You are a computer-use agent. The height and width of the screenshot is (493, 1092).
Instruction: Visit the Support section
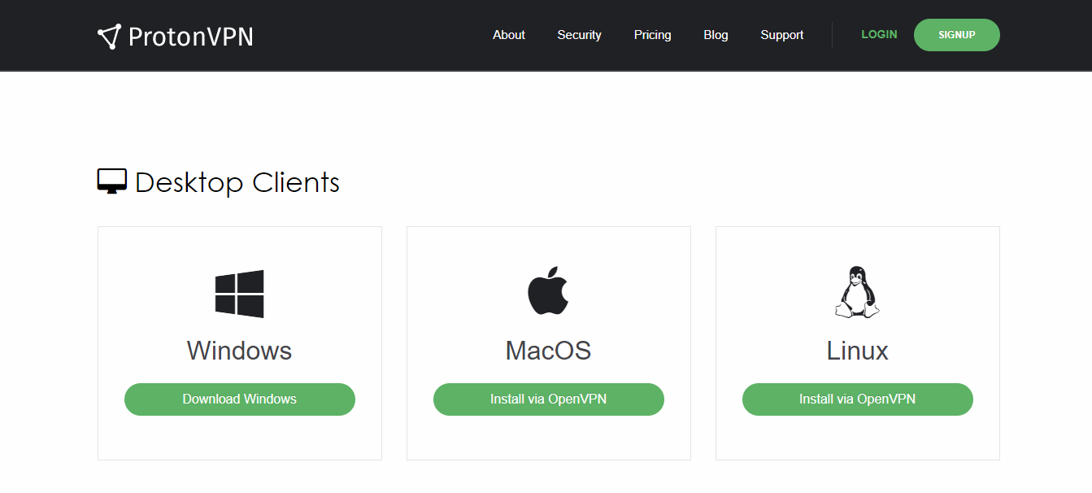coord(782,35)
